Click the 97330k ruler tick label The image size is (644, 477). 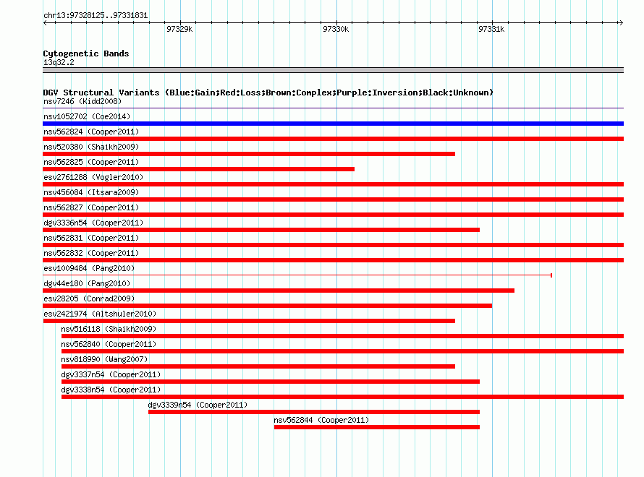pyautogui.click(x=336, y=29)
